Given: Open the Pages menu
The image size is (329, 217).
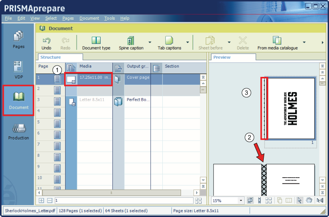Looking at the screenshot, I should pos(68,18).
